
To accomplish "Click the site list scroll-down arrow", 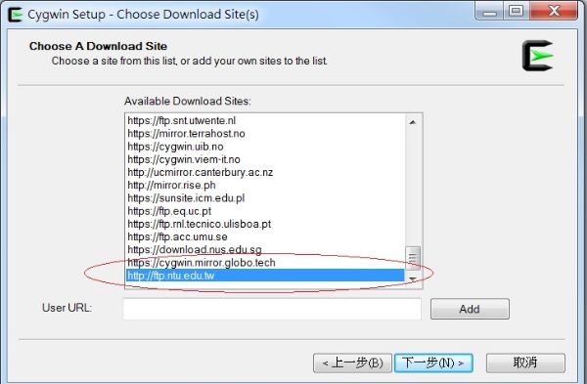I will click(x=413, y=278).
